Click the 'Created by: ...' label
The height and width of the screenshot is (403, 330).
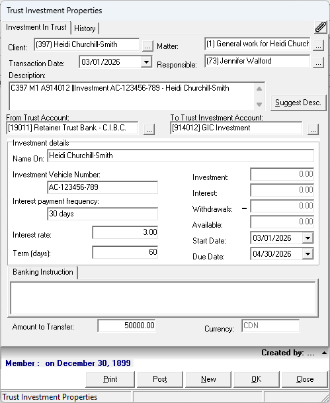(288, 353)
